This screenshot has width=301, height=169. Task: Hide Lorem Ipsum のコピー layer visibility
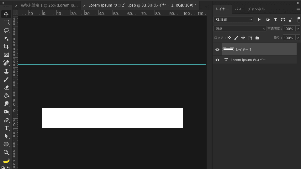(x=217, y=60)
